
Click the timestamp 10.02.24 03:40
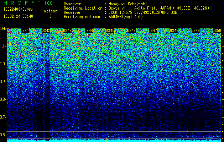(x=18, y=16)
